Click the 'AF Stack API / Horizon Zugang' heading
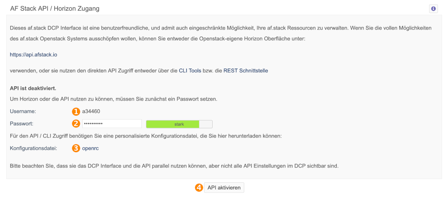 55,9
